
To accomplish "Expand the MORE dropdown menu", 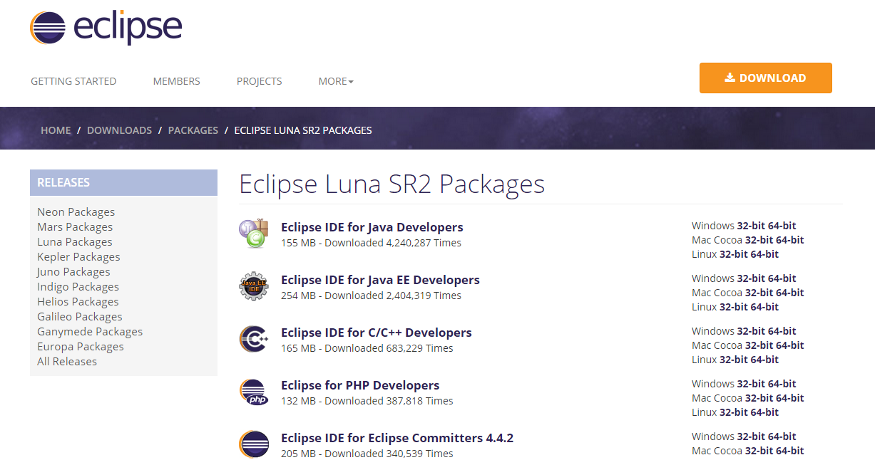I will (x=336, y=81).
